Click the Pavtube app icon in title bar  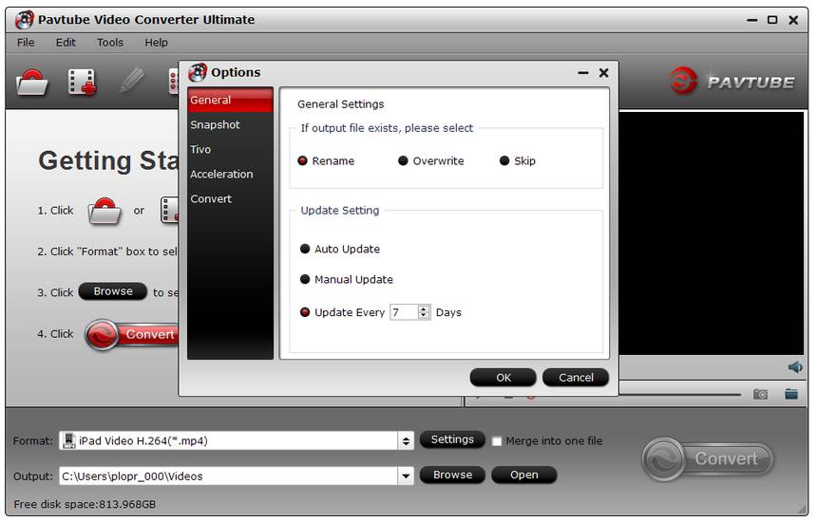pyautogui.click(x=24, y=20)
